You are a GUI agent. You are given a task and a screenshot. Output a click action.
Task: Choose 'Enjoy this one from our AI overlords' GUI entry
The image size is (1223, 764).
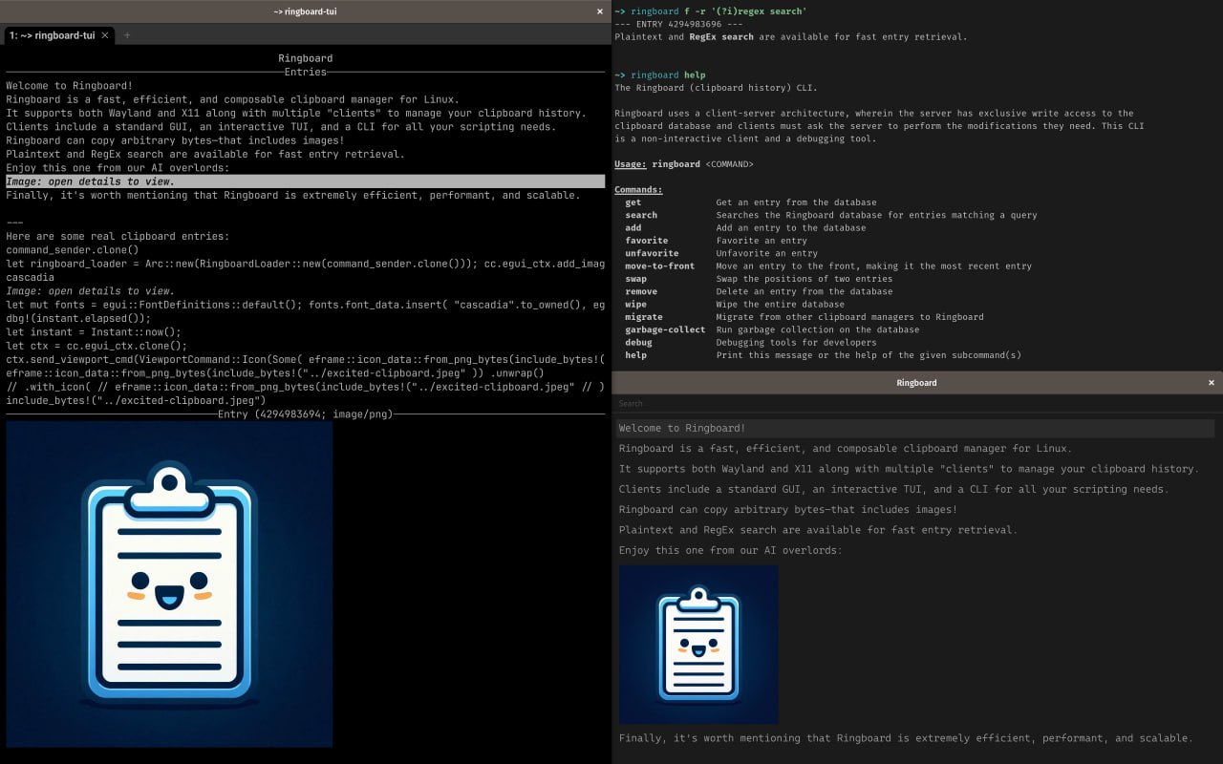click(x=730, y=550)
